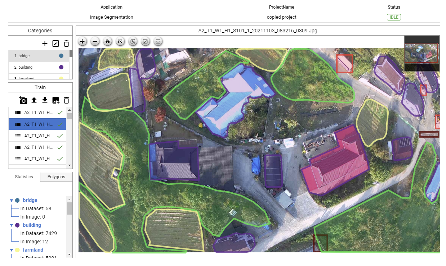
Task: Click the Train list scrollbar up arrow
Action: pos(70,109)
